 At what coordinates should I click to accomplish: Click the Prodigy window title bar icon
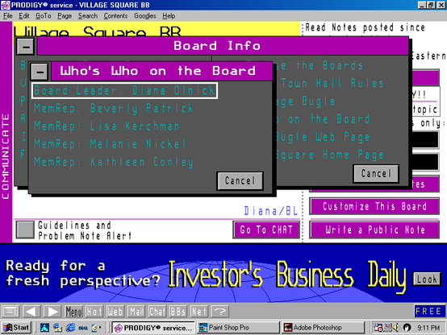coord(5,5)
